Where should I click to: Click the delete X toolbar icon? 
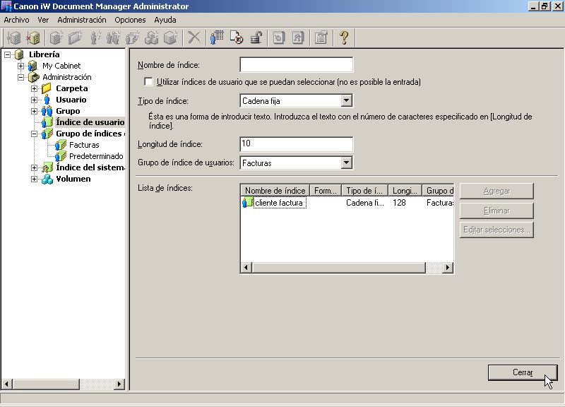(x=194, y=37)
